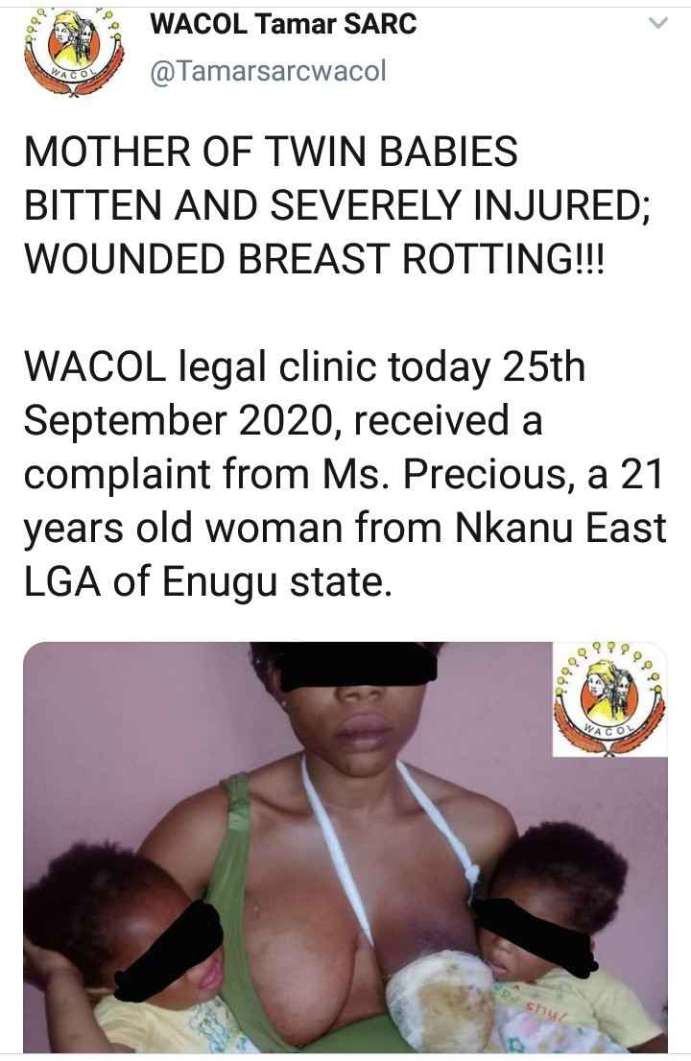This screenshot has height=1061, width=691.
Task: Click the "BITTEN AND SEVERELY INJURED;" line
Action: click(x=338, y=205)
